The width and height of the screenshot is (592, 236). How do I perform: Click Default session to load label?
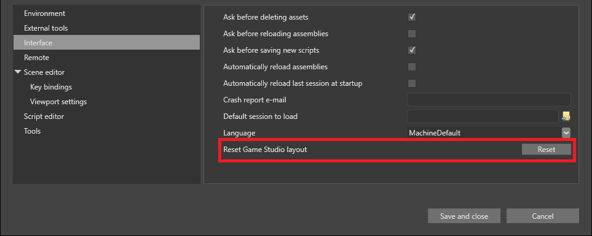(261, 116)
